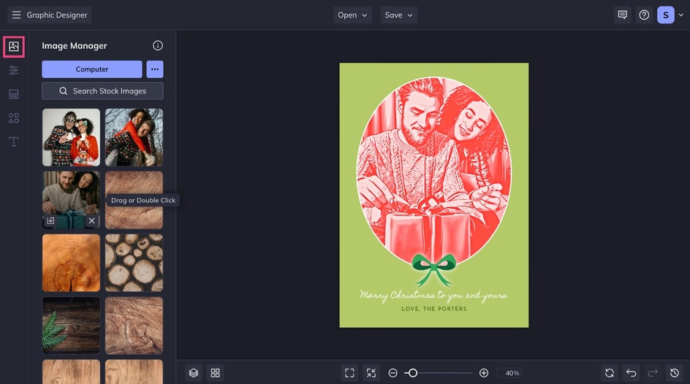Expand the Save dropdown
Image resolution: width=690 pixels, height=384 pixels.
point(398,15)
